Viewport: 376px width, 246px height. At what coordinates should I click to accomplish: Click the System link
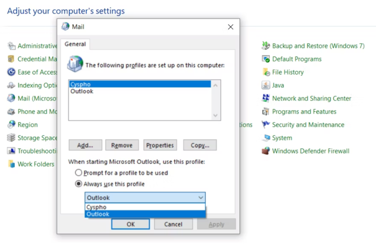coord(282,138)
